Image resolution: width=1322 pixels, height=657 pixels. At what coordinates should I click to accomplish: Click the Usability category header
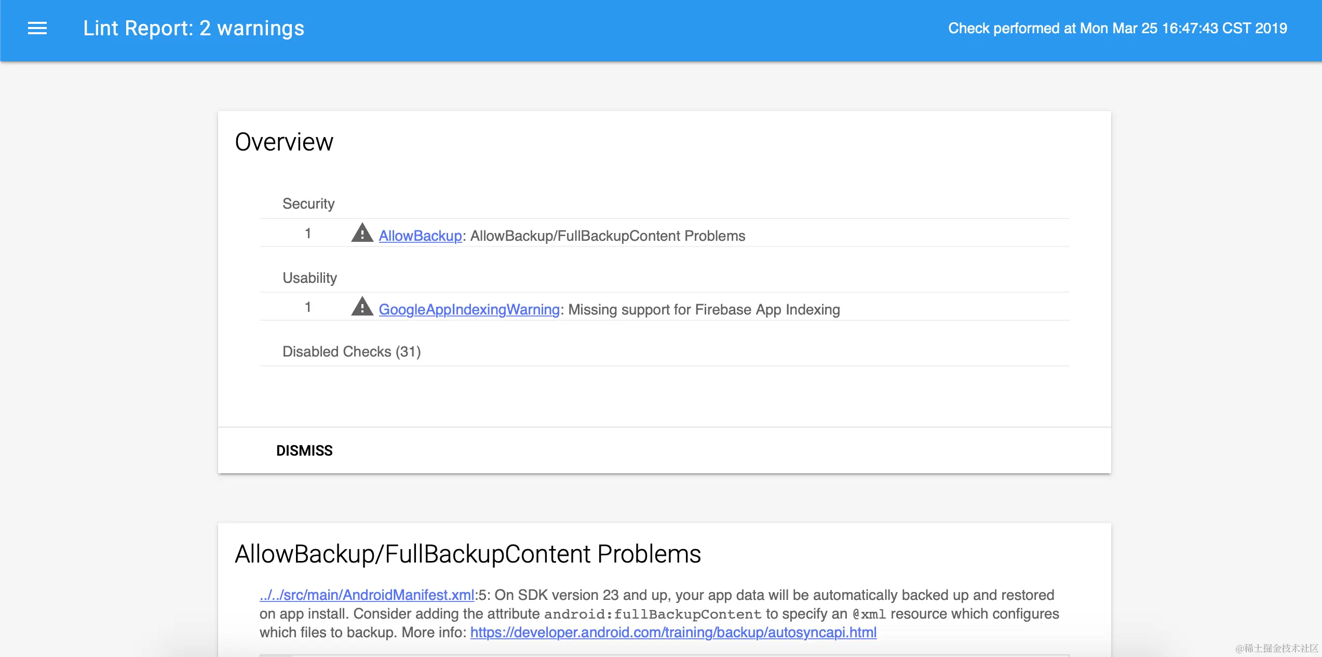click(309, 278)
